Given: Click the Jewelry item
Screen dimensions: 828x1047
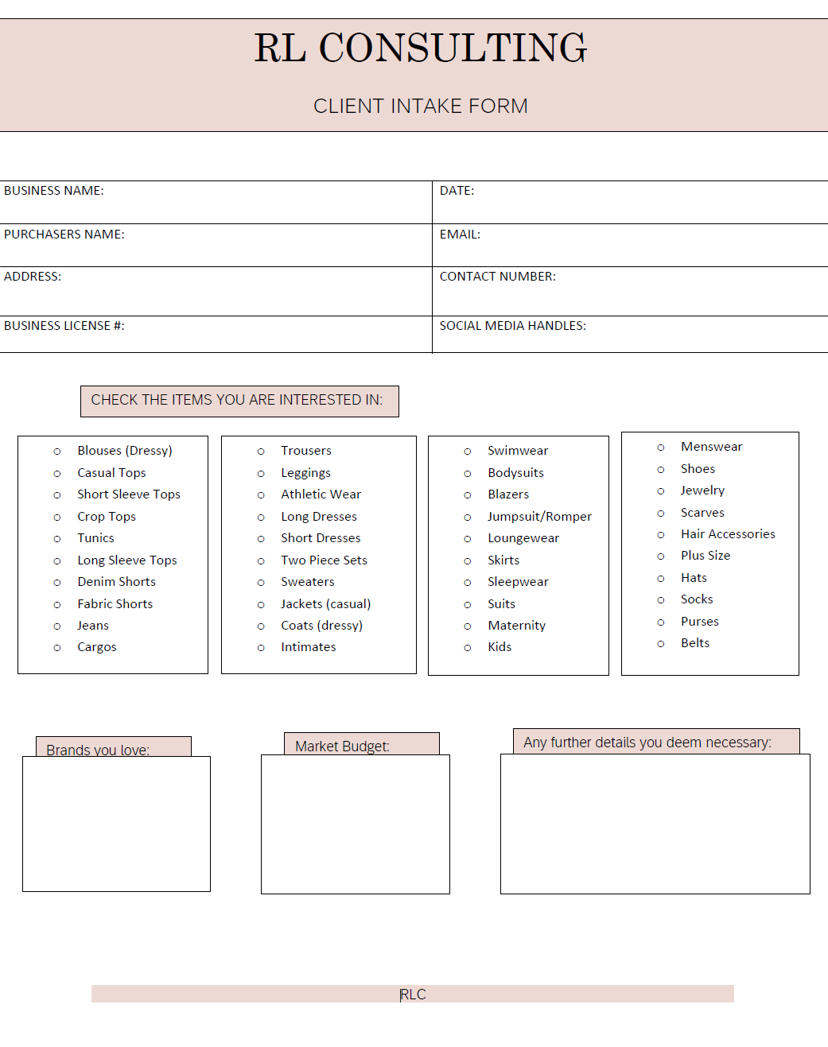Looking at the screenshot, I should click(x=702, y=491).
